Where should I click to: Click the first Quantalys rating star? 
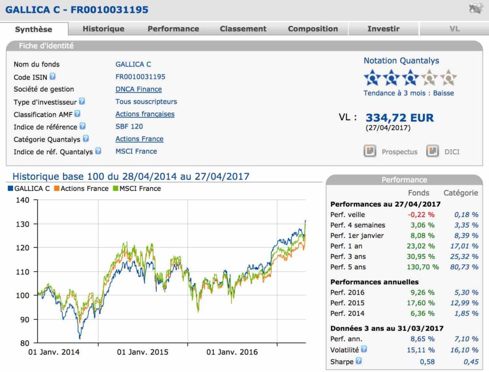point(372,77)
